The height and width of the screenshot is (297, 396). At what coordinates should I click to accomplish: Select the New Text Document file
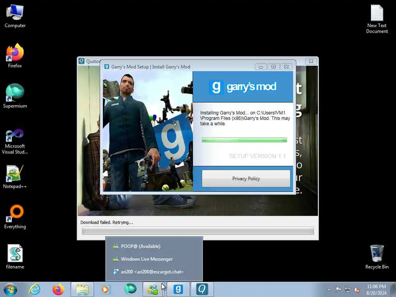pyautogui.click(x=377, y=19)
